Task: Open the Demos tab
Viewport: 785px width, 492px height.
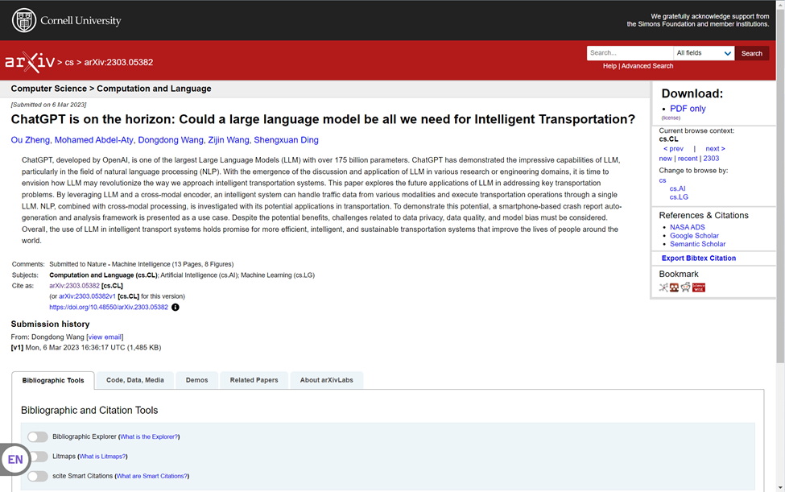Action: tap(196, 380)
